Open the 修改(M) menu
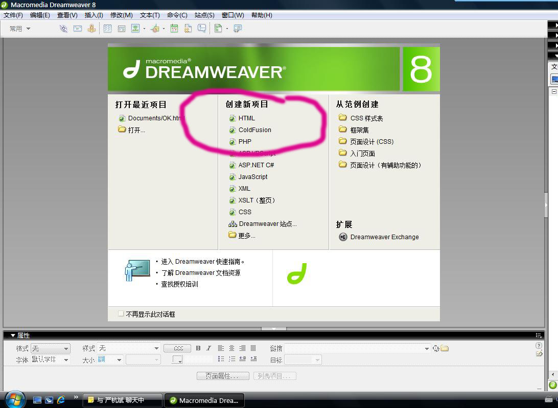558x408 pixels. pyautogui.click(x=121, y=15)
